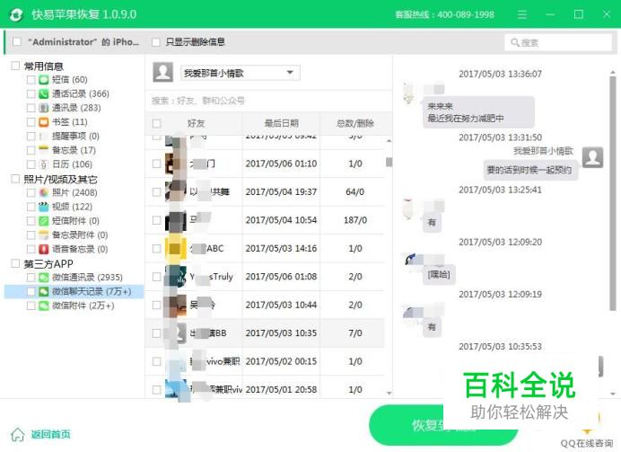Check the row dated 2017/05/03 10:35
The height and width of the screenshot is (452, 621).
click(x=157, y=333)
